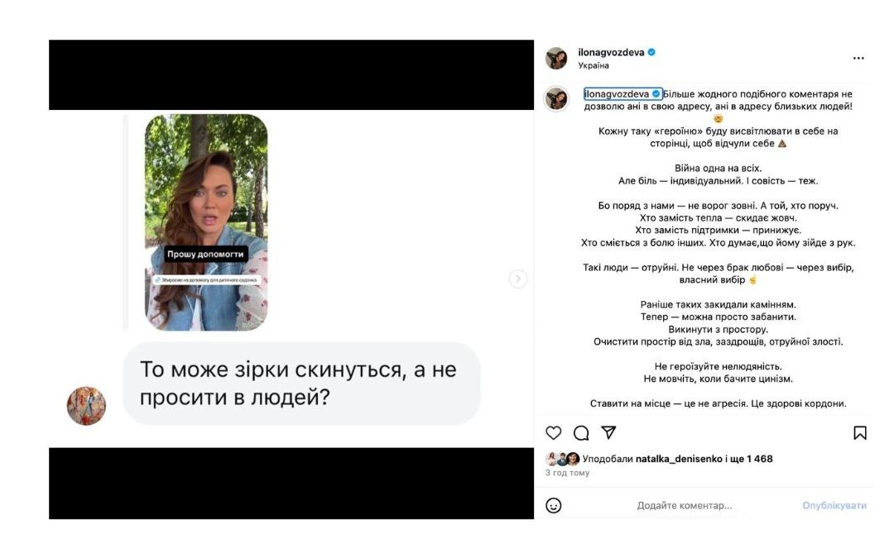
Task: Click the liker avatars next to Уподобали
Action: (x=563, y=459)
